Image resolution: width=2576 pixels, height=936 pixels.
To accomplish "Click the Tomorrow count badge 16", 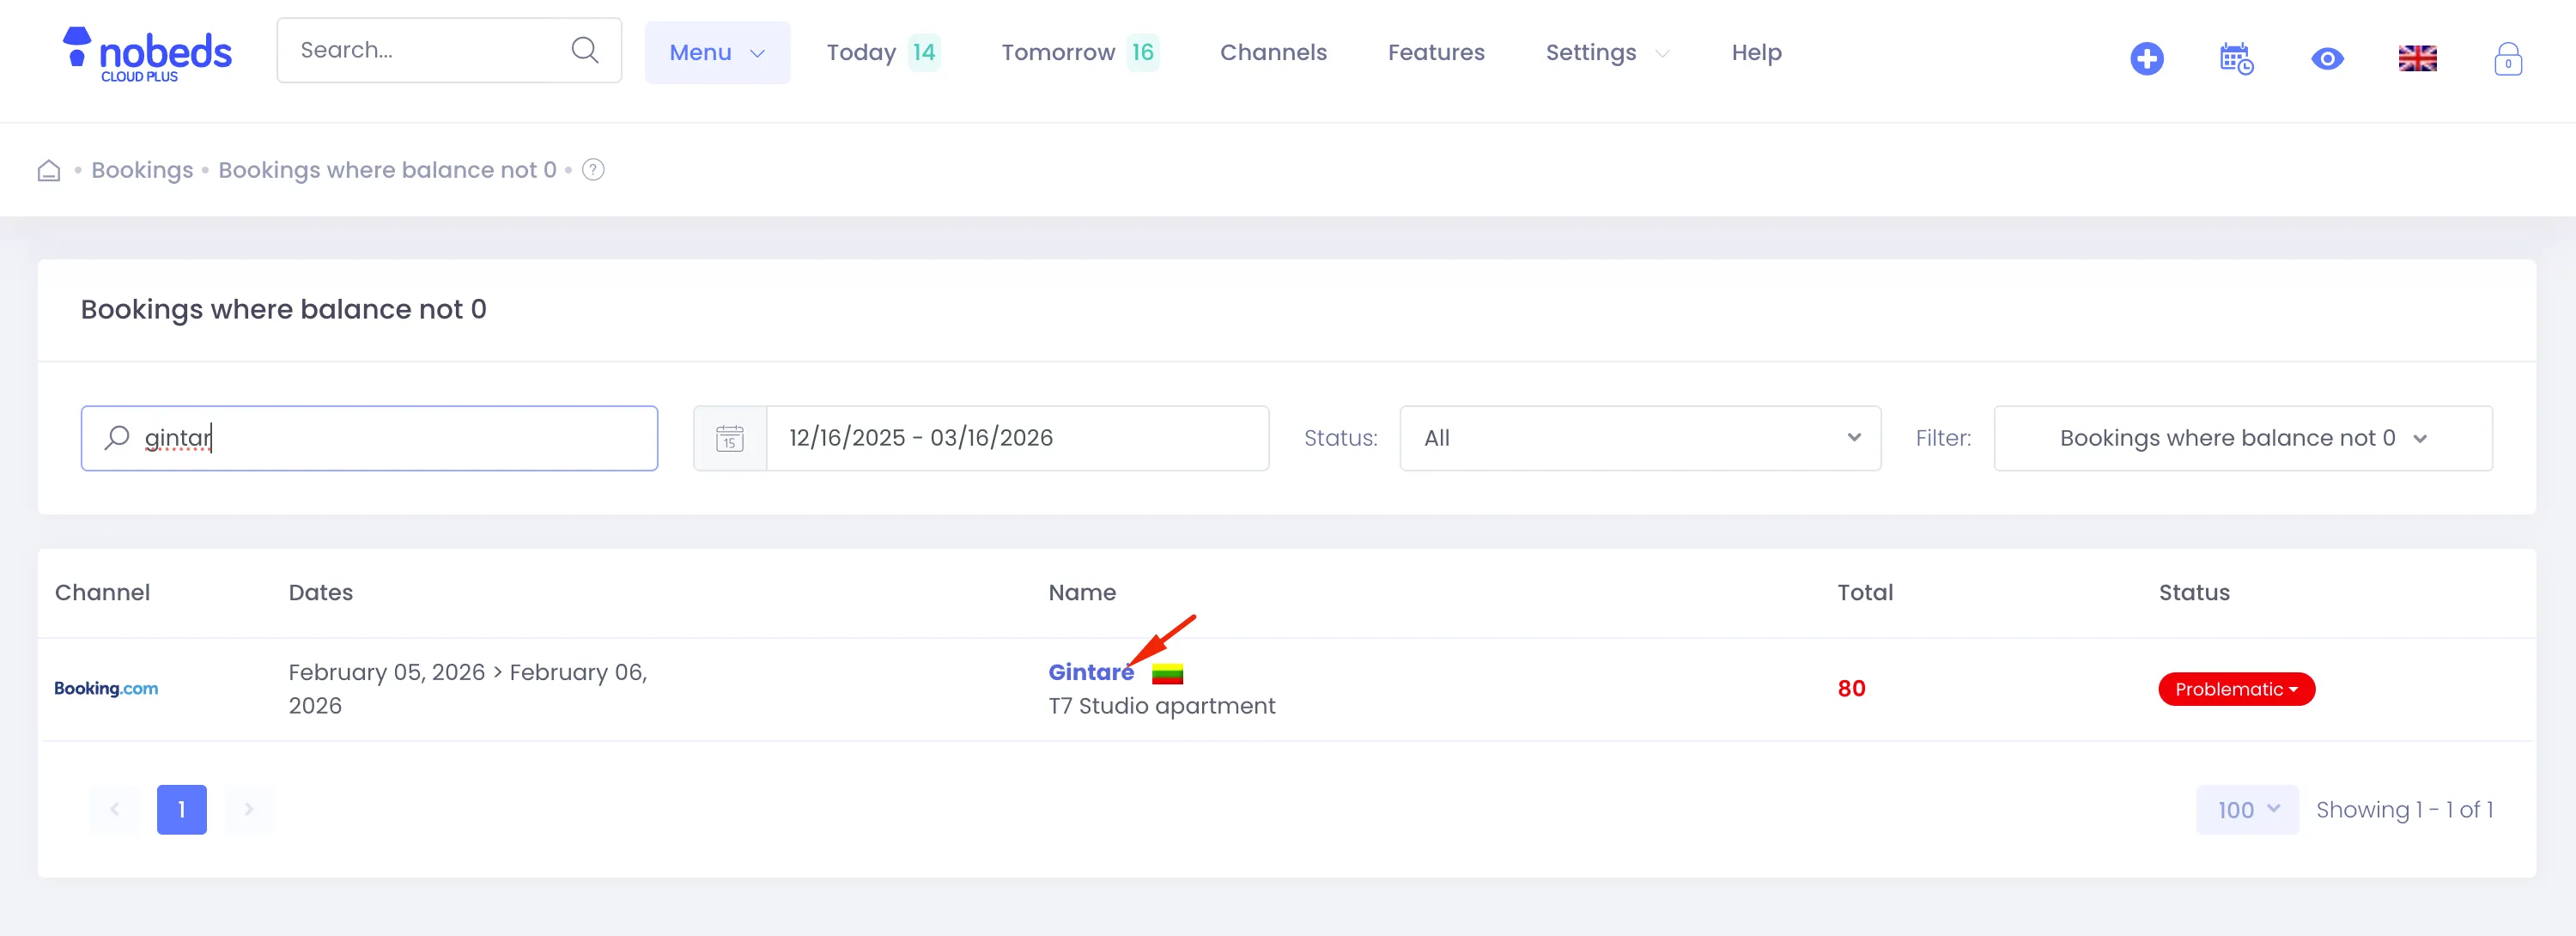I will [1143, 53].
